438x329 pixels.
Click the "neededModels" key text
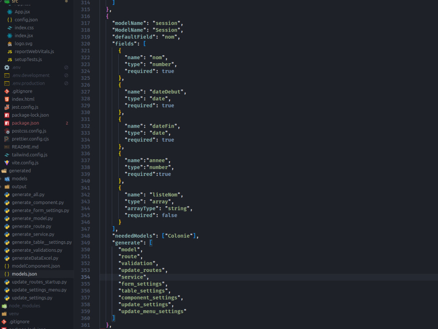tap(134, 236)
